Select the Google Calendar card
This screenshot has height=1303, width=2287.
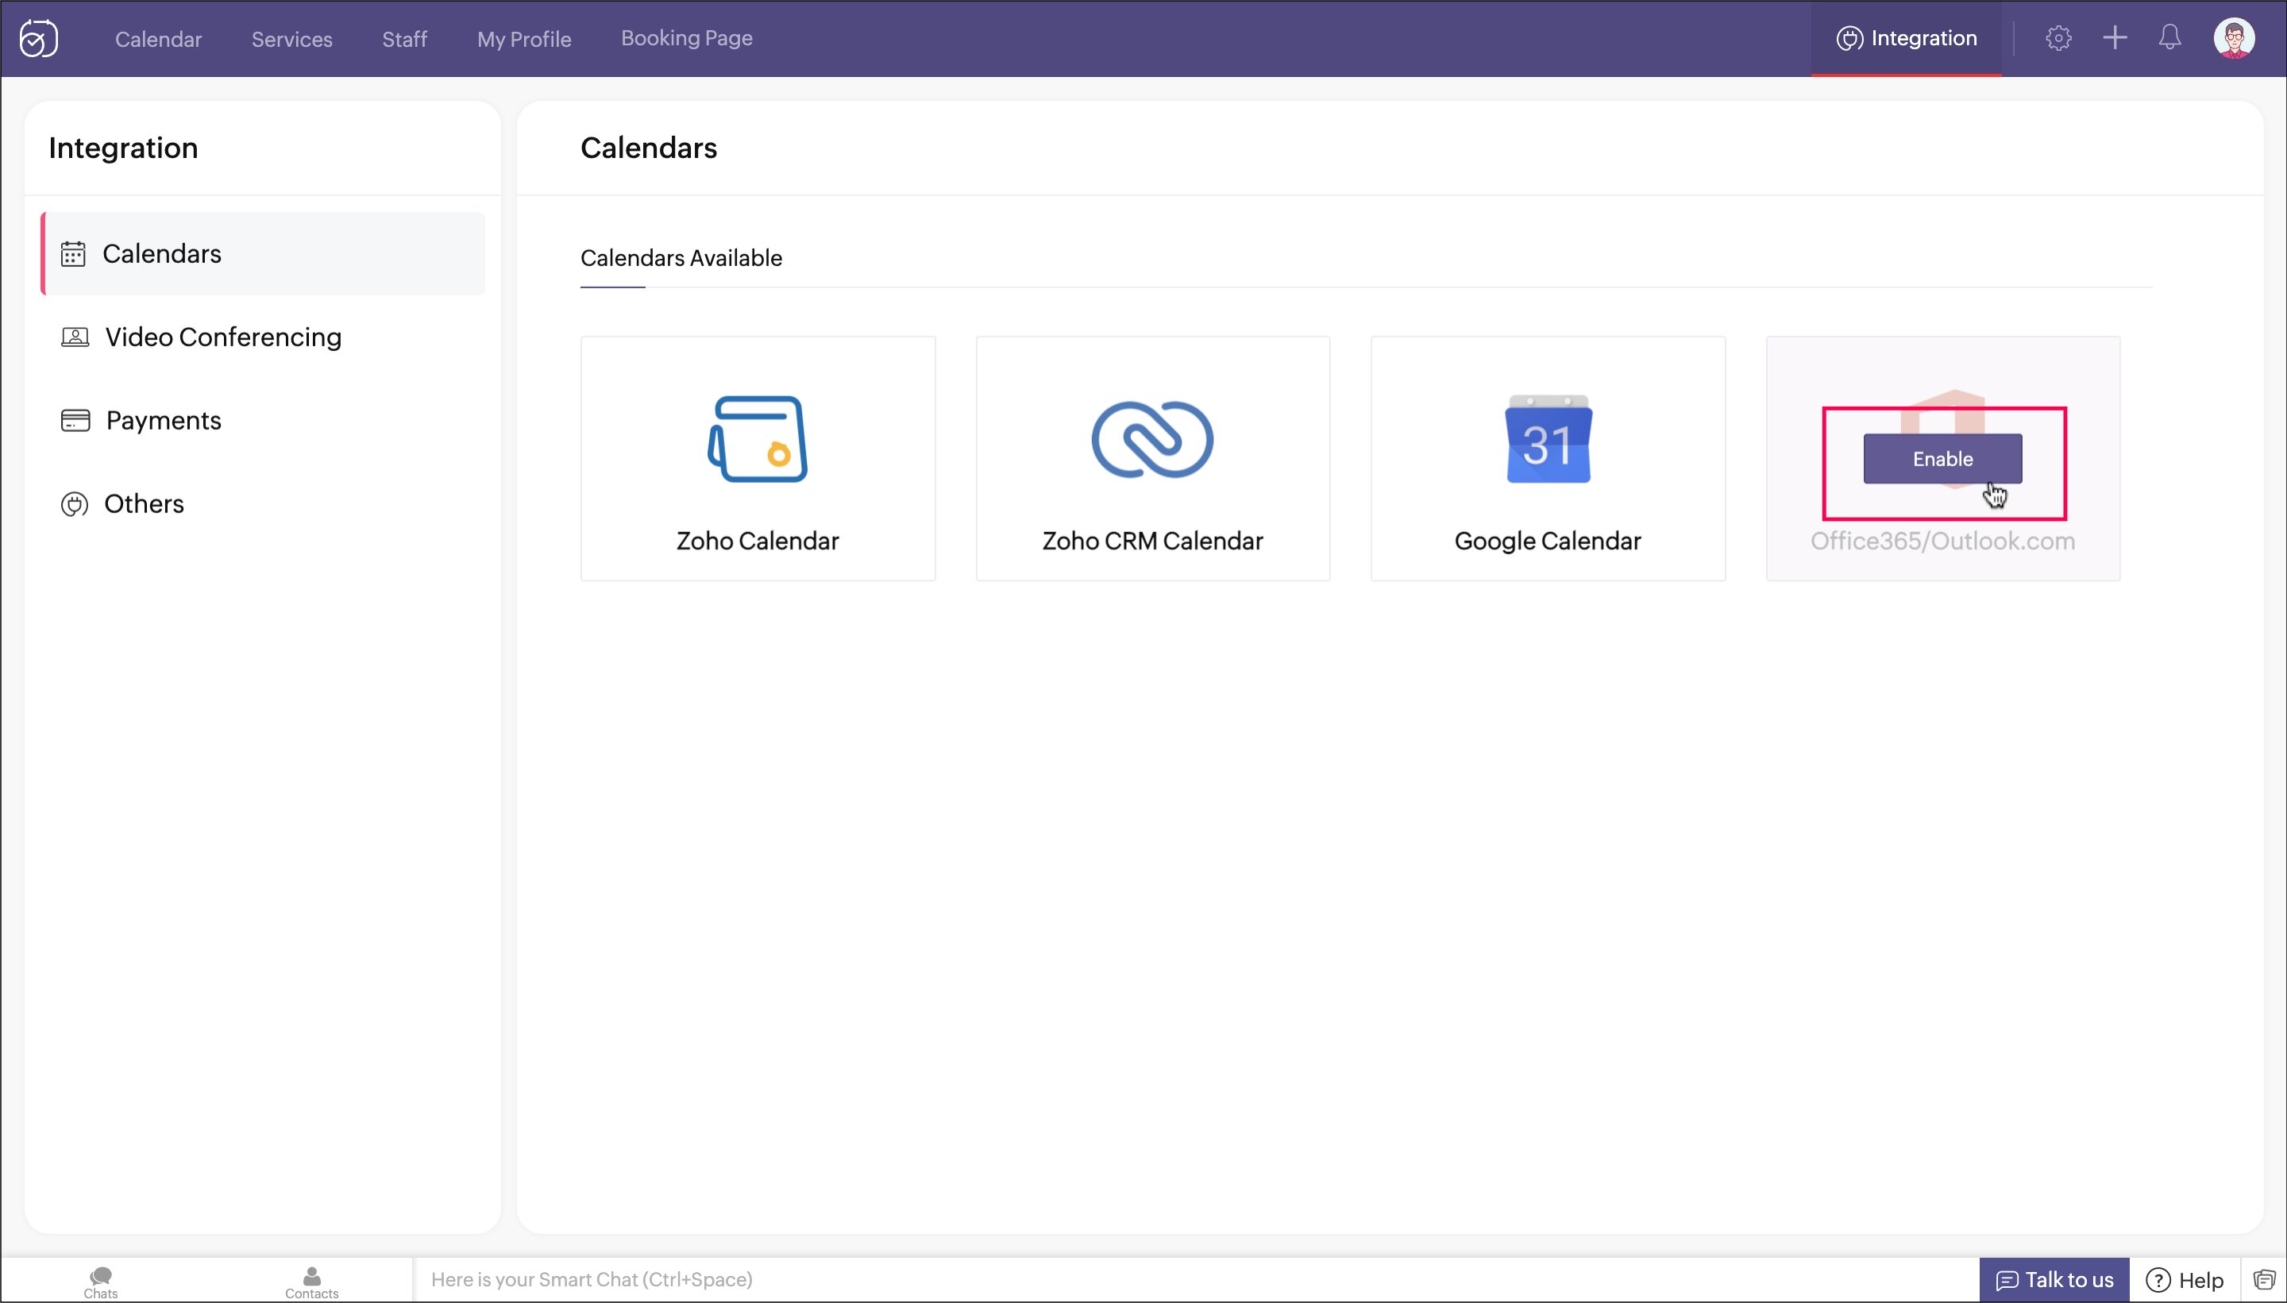click(1547, 458)
